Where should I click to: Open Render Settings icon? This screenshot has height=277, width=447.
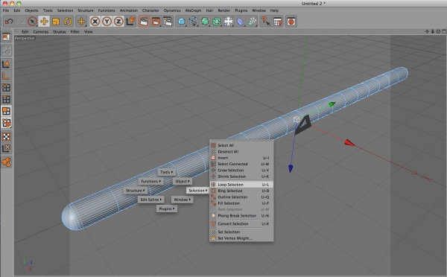click(x=168, y=22)
